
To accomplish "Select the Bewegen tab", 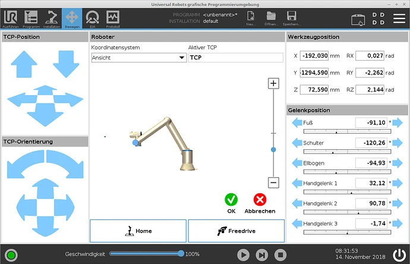I will click(x=72, y=18).
